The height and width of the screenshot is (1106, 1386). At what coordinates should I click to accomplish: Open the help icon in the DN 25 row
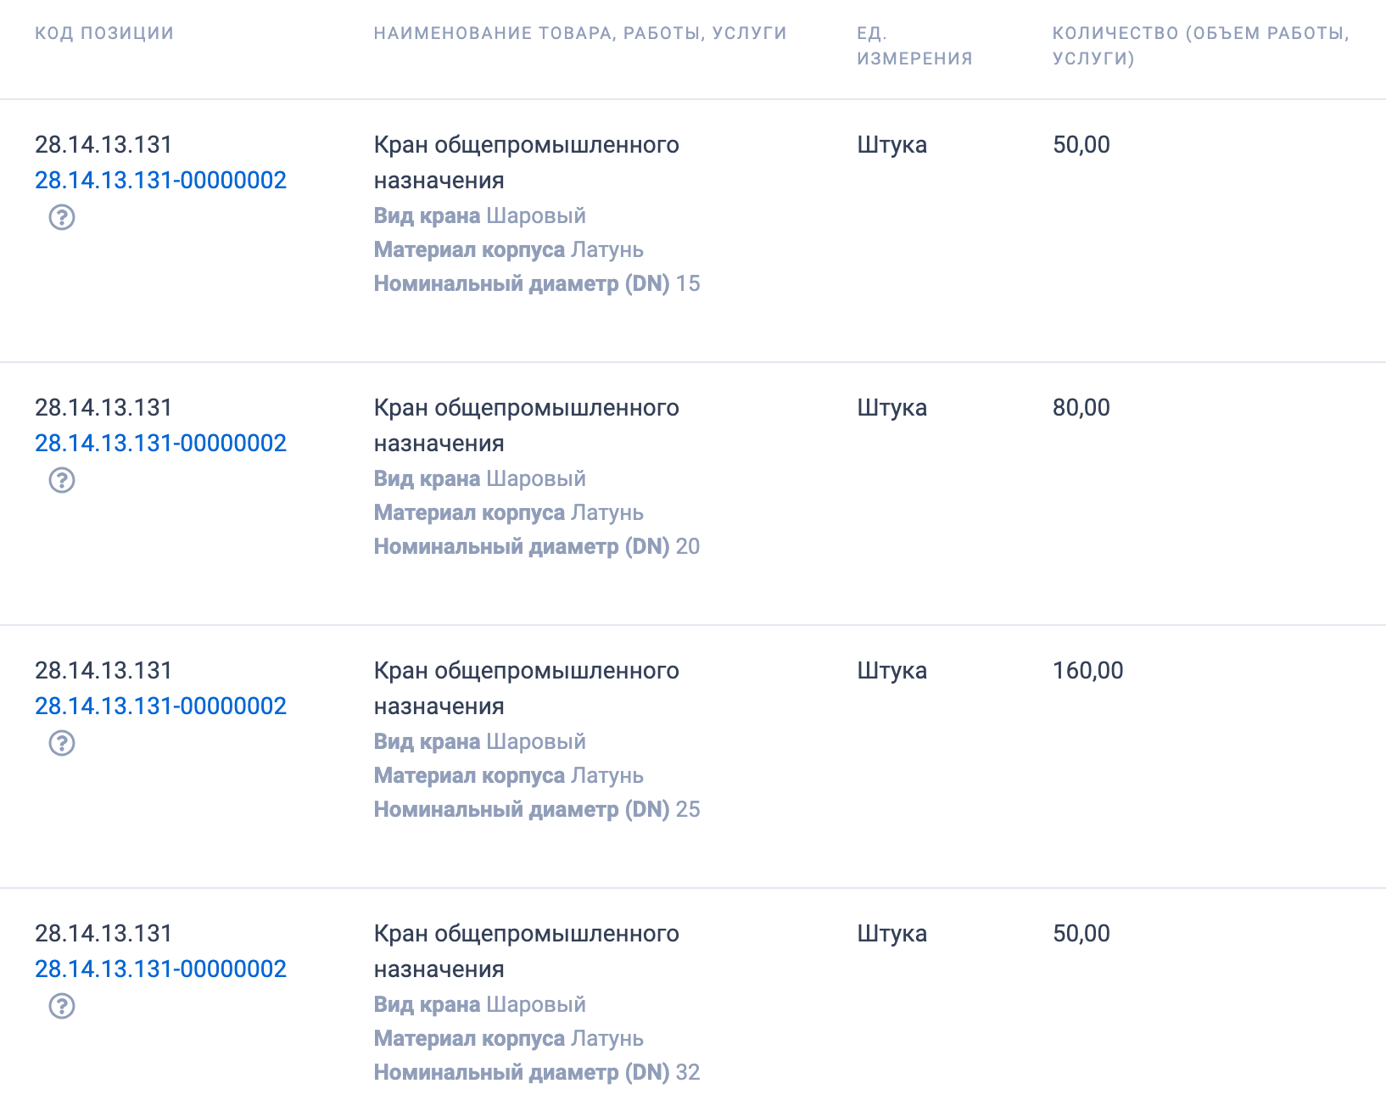pos(63,744)
